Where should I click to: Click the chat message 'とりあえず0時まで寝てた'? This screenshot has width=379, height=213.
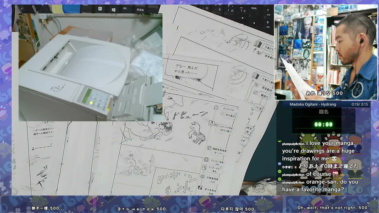[328, 167]
